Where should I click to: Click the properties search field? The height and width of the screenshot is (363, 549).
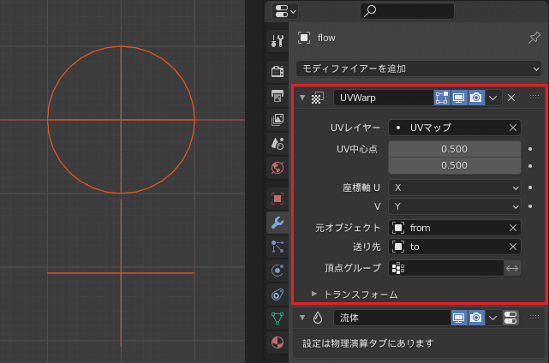[407, 11]
